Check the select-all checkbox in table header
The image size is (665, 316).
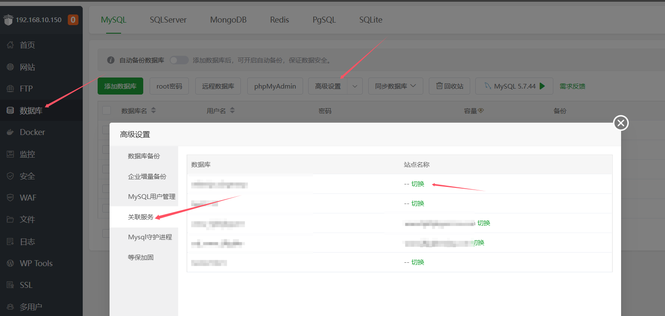pos(107,111)
